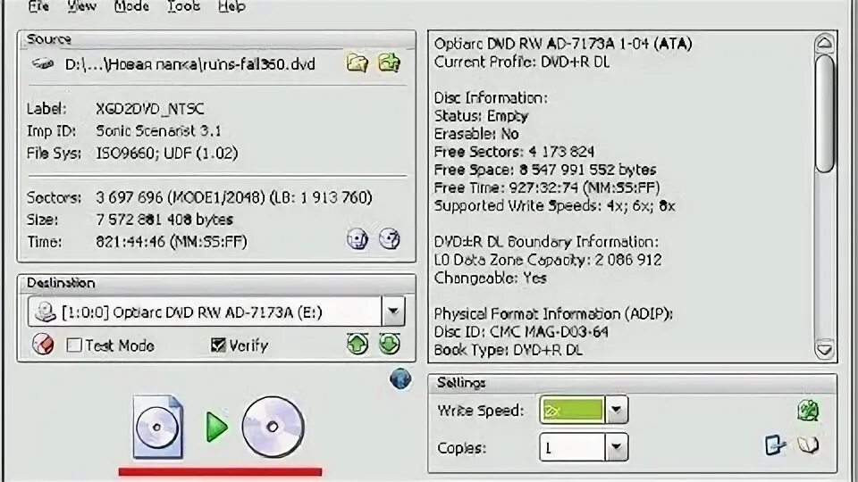Screen dimensions: 858x482
Task: Click the source file path text
Action: 189,64
